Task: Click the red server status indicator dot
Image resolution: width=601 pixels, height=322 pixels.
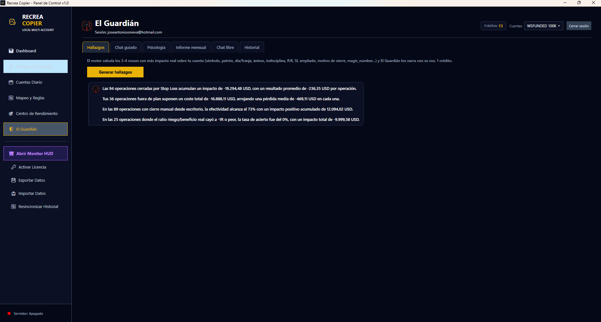Action: (9, 313)
